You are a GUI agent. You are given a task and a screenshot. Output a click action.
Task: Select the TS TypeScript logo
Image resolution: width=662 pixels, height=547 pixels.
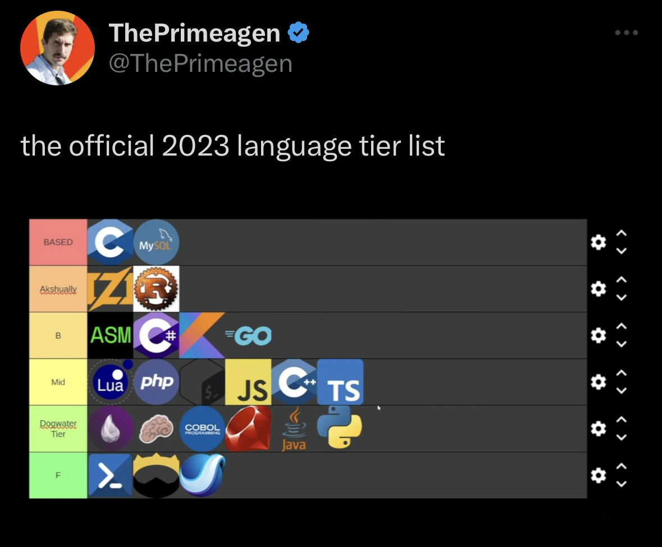[x=340, y=382]
